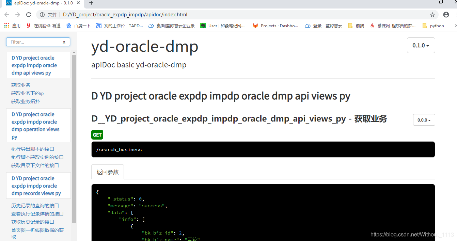Open the 执行导出脚本的接口 sidebar link
The height and width of the screenshot is (241, 457).
click(x=33, y=149)
